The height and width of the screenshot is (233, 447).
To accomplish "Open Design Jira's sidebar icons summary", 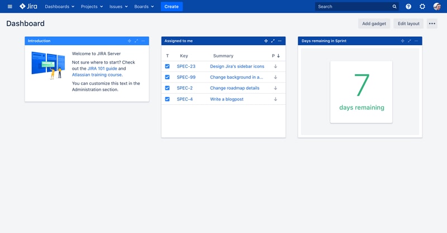I will point(237,66).
